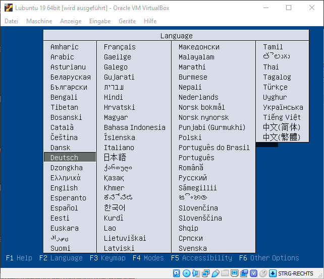Select Hrvatski in the language list

click(x=120, y=107)
